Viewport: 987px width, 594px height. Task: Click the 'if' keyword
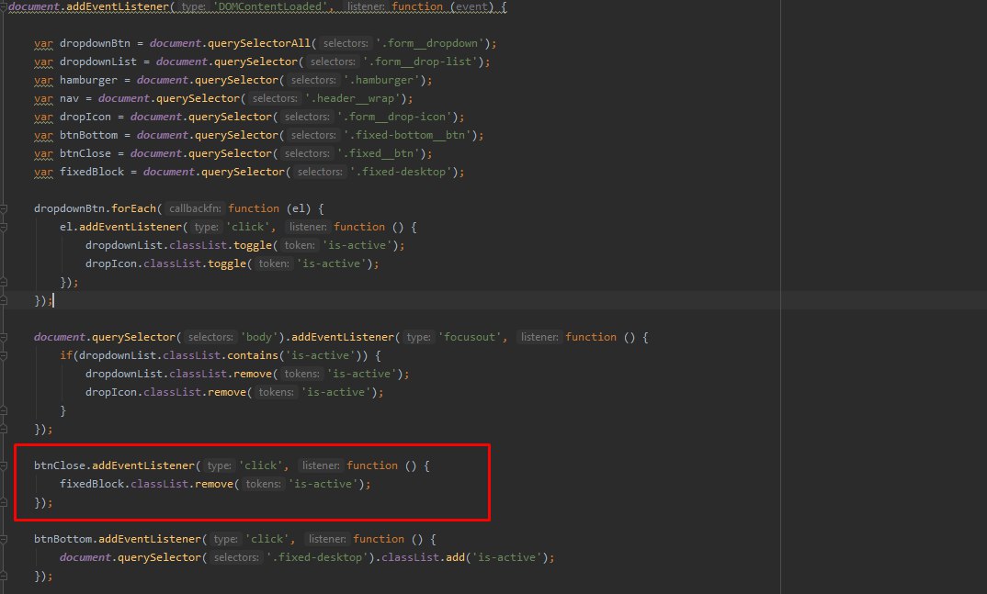pos(66,355)
